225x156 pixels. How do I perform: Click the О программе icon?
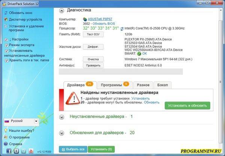pyautogui.click(x=6, y=137)
